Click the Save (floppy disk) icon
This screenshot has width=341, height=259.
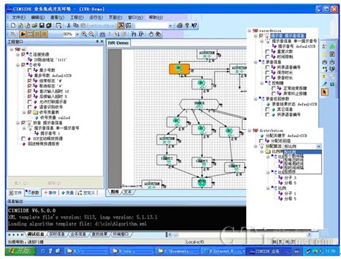coord(42,25)
